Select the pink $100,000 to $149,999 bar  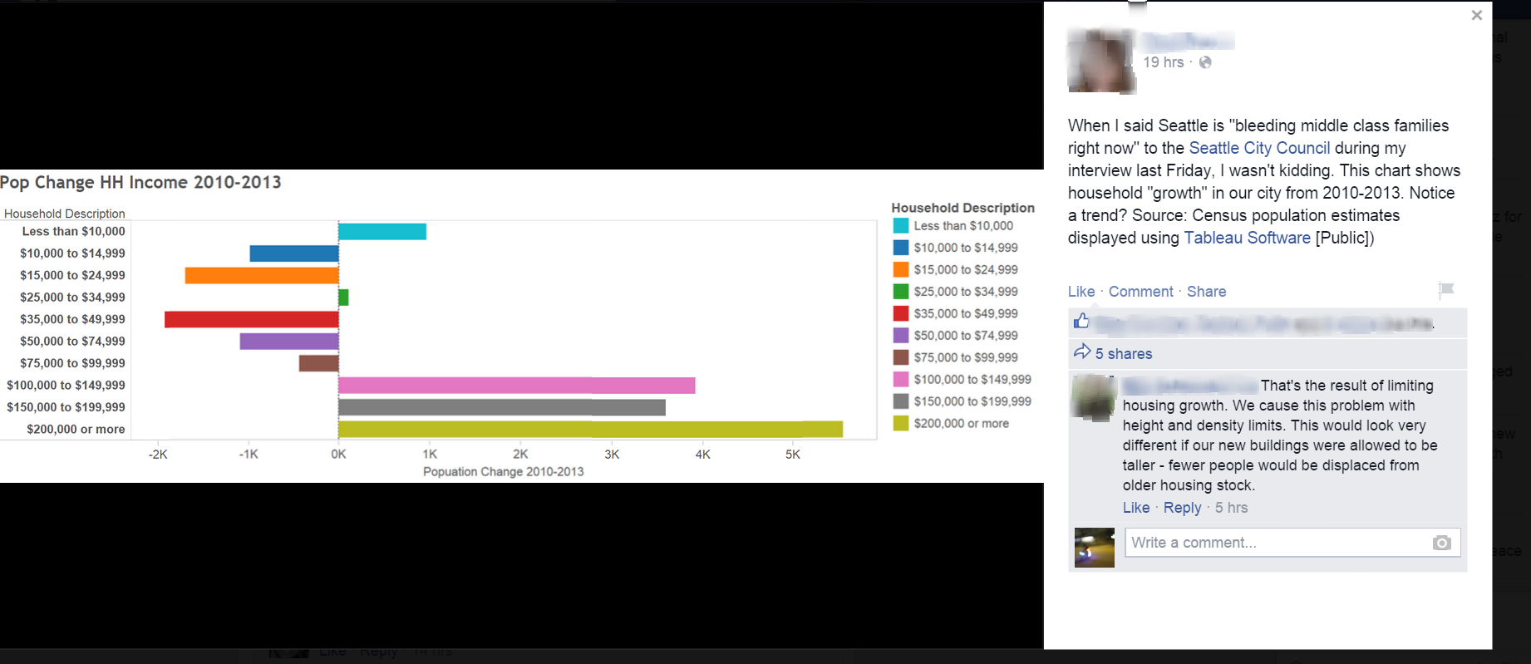(x=516, y=386)
